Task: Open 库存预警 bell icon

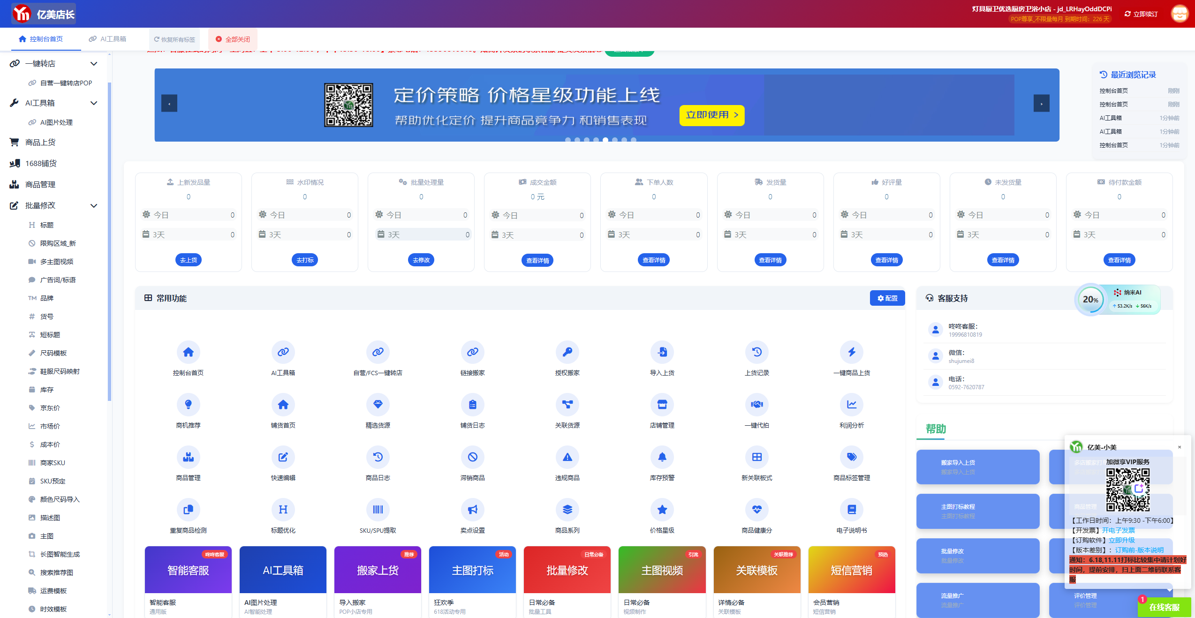Action: click(x=662, y=457)
